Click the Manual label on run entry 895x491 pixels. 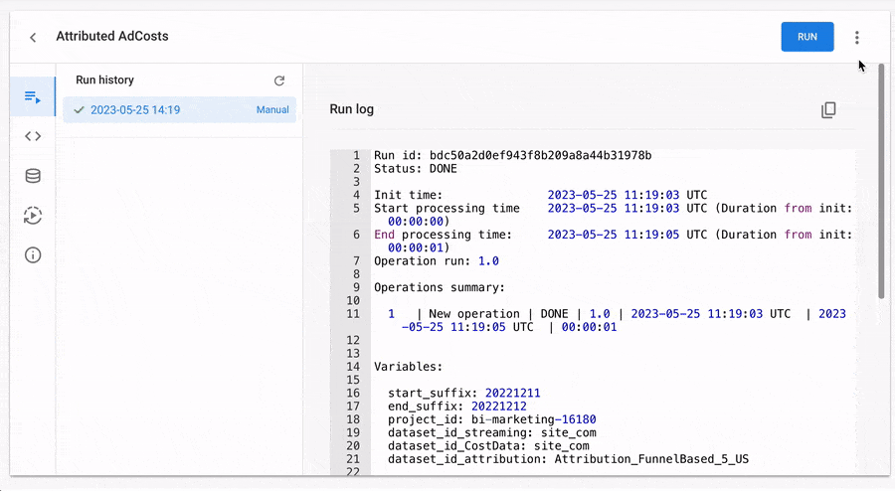coord(272,109)
